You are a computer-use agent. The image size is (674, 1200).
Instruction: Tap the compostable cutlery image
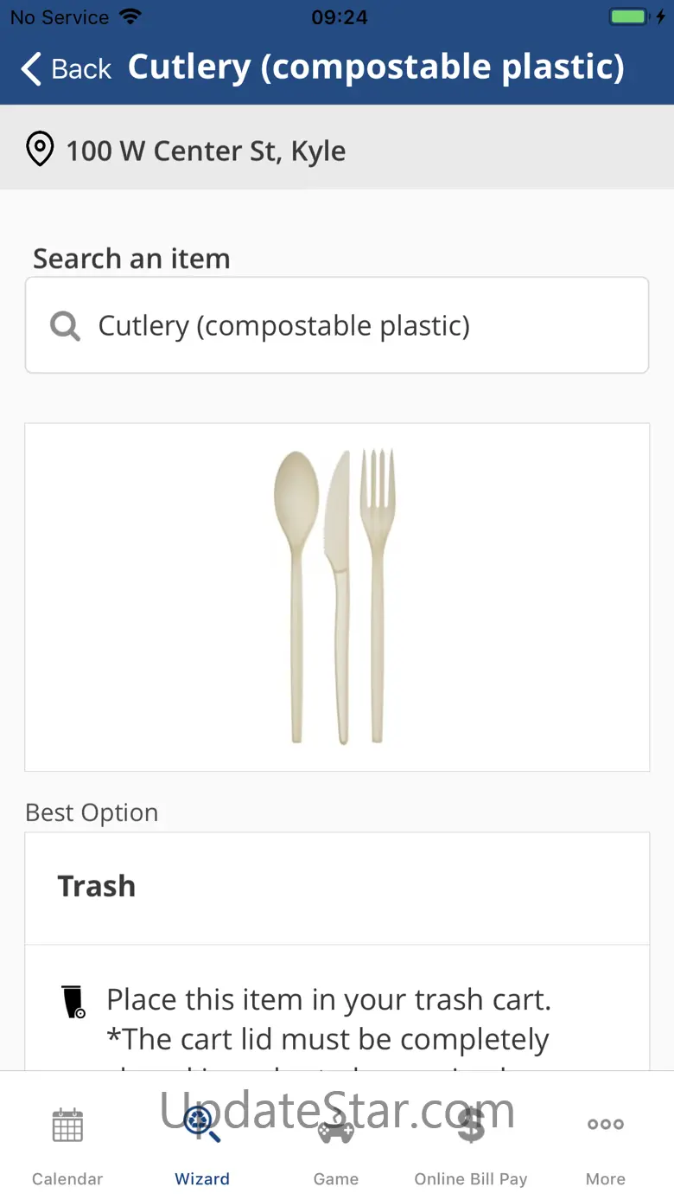tap(336, 597)
